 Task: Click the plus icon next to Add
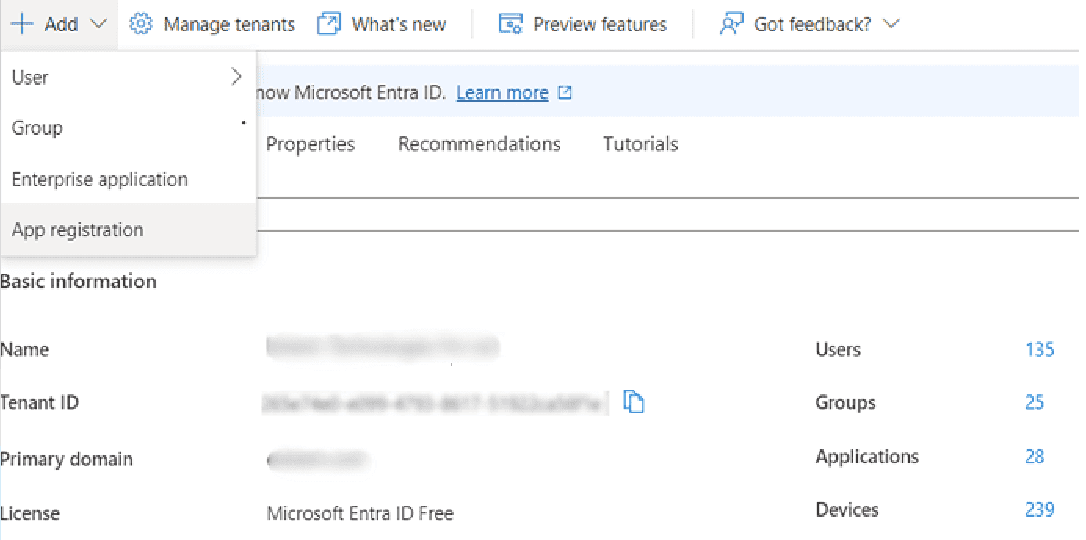point(22,24)
